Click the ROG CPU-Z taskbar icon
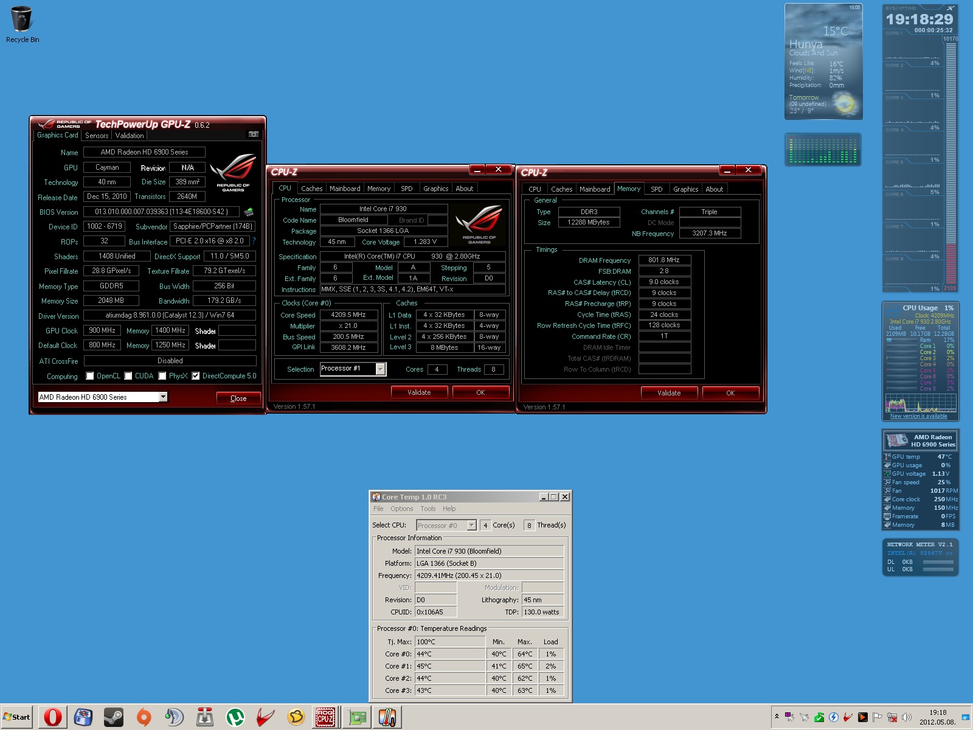 click(x=325, y=717)
